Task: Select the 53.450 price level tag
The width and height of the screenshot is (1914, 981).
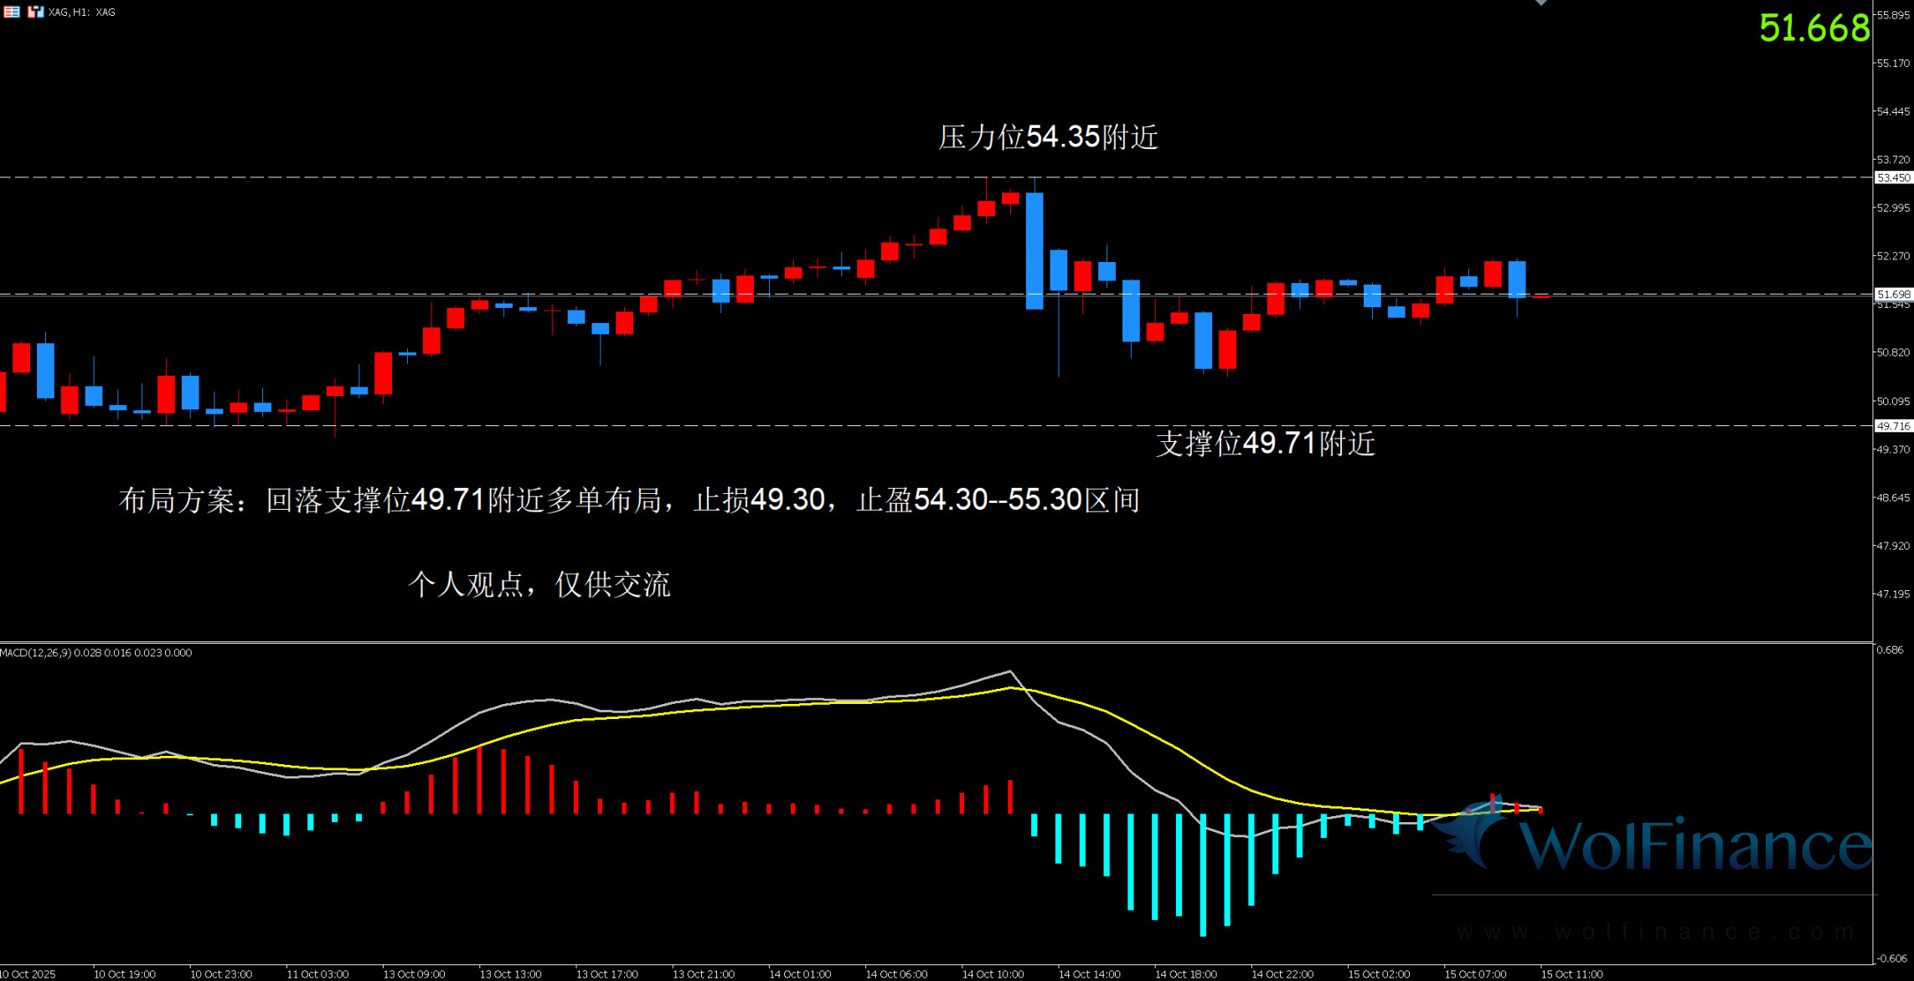Action: coord(1892,177)
